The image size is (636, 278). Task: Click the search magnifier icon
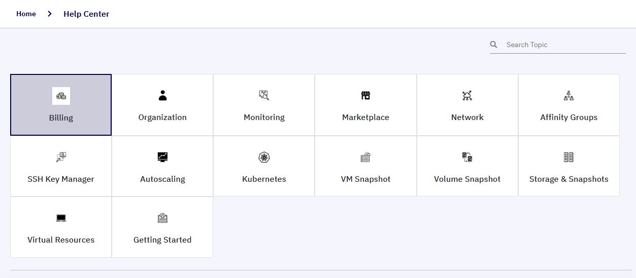coord(494,45)
